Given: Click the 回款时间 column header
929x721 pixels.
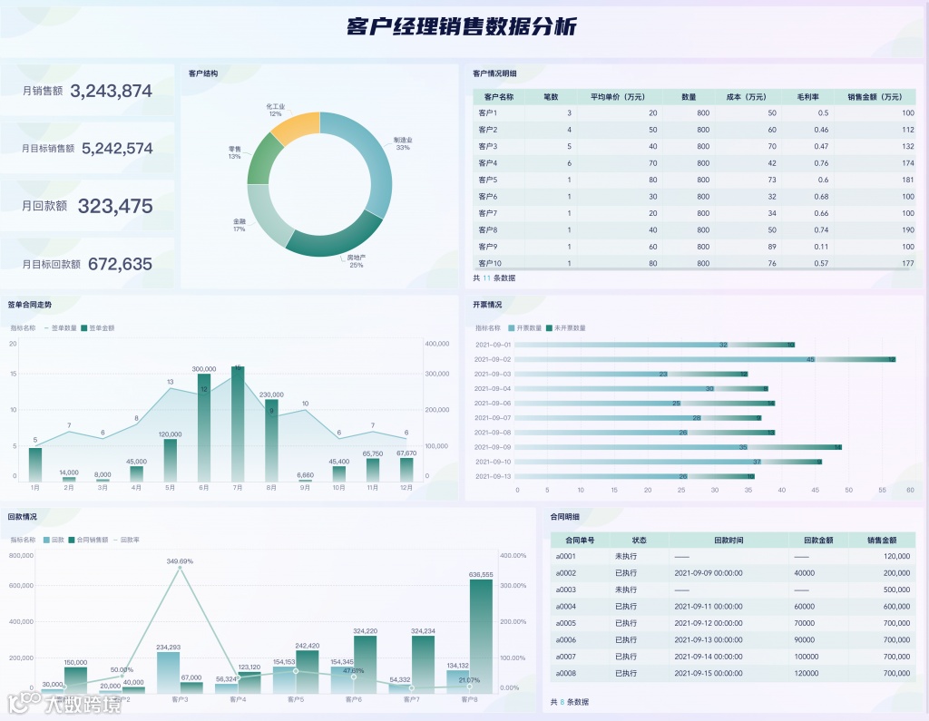Looking at the screenshot, I should [x=729, y=541].
